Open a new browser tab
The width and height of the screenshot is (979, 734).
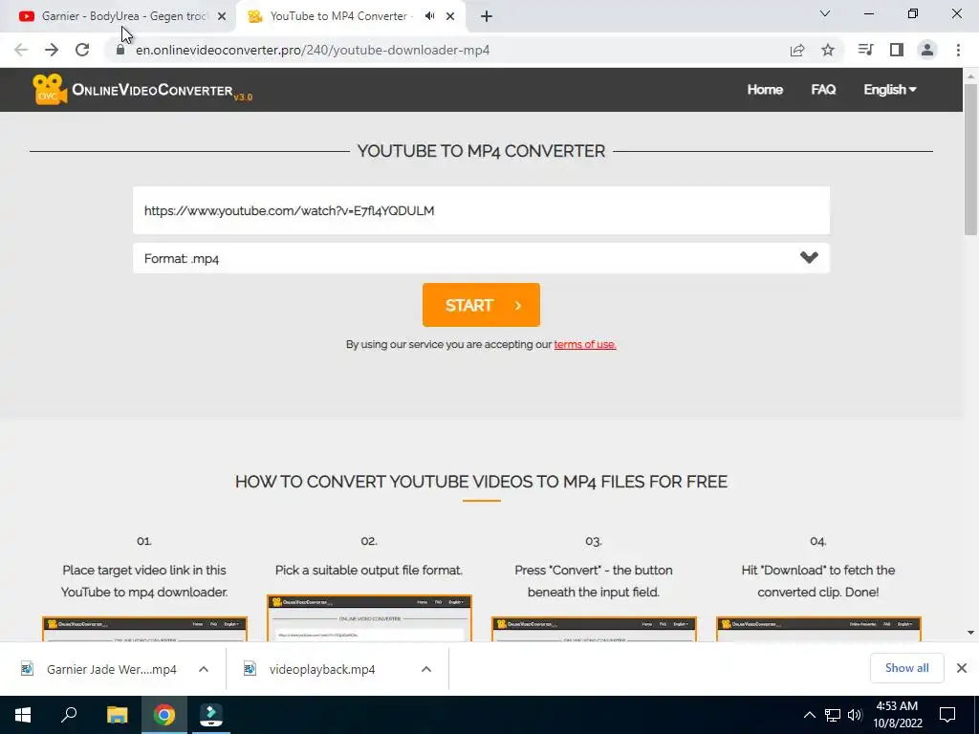(x=487, y=16)
